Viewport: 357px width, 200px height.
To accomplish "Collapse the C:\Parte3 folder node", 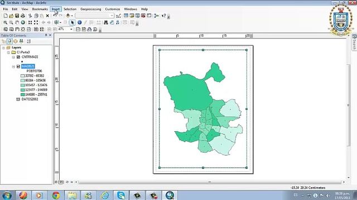I will point(8,53).
